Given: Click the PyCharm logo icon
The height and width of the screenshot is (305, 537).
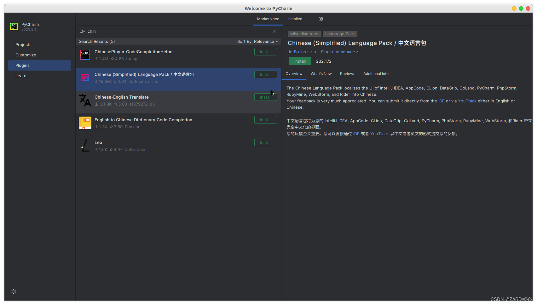Looking at the screenshot, I should pyautogui.click(x=14, y=26).
